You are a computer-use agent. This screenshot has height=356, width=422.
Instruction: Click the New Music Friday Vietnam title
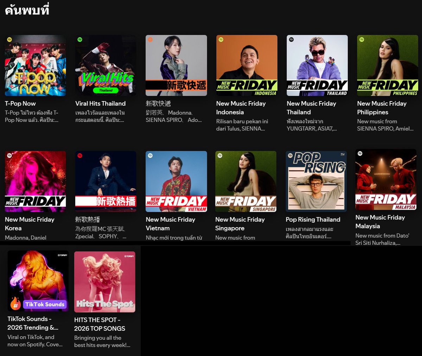click(171, 224)
